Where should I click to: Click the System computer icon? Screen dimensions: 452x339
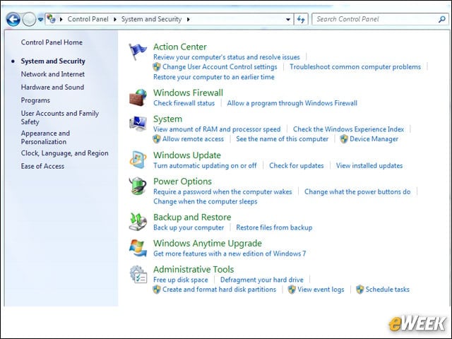click(138, 124)
